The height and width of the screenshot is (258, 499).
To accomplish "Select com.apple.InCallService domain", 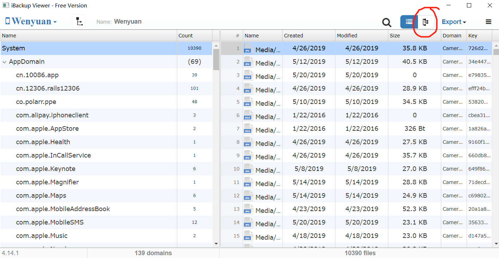I will click(106, 155).
